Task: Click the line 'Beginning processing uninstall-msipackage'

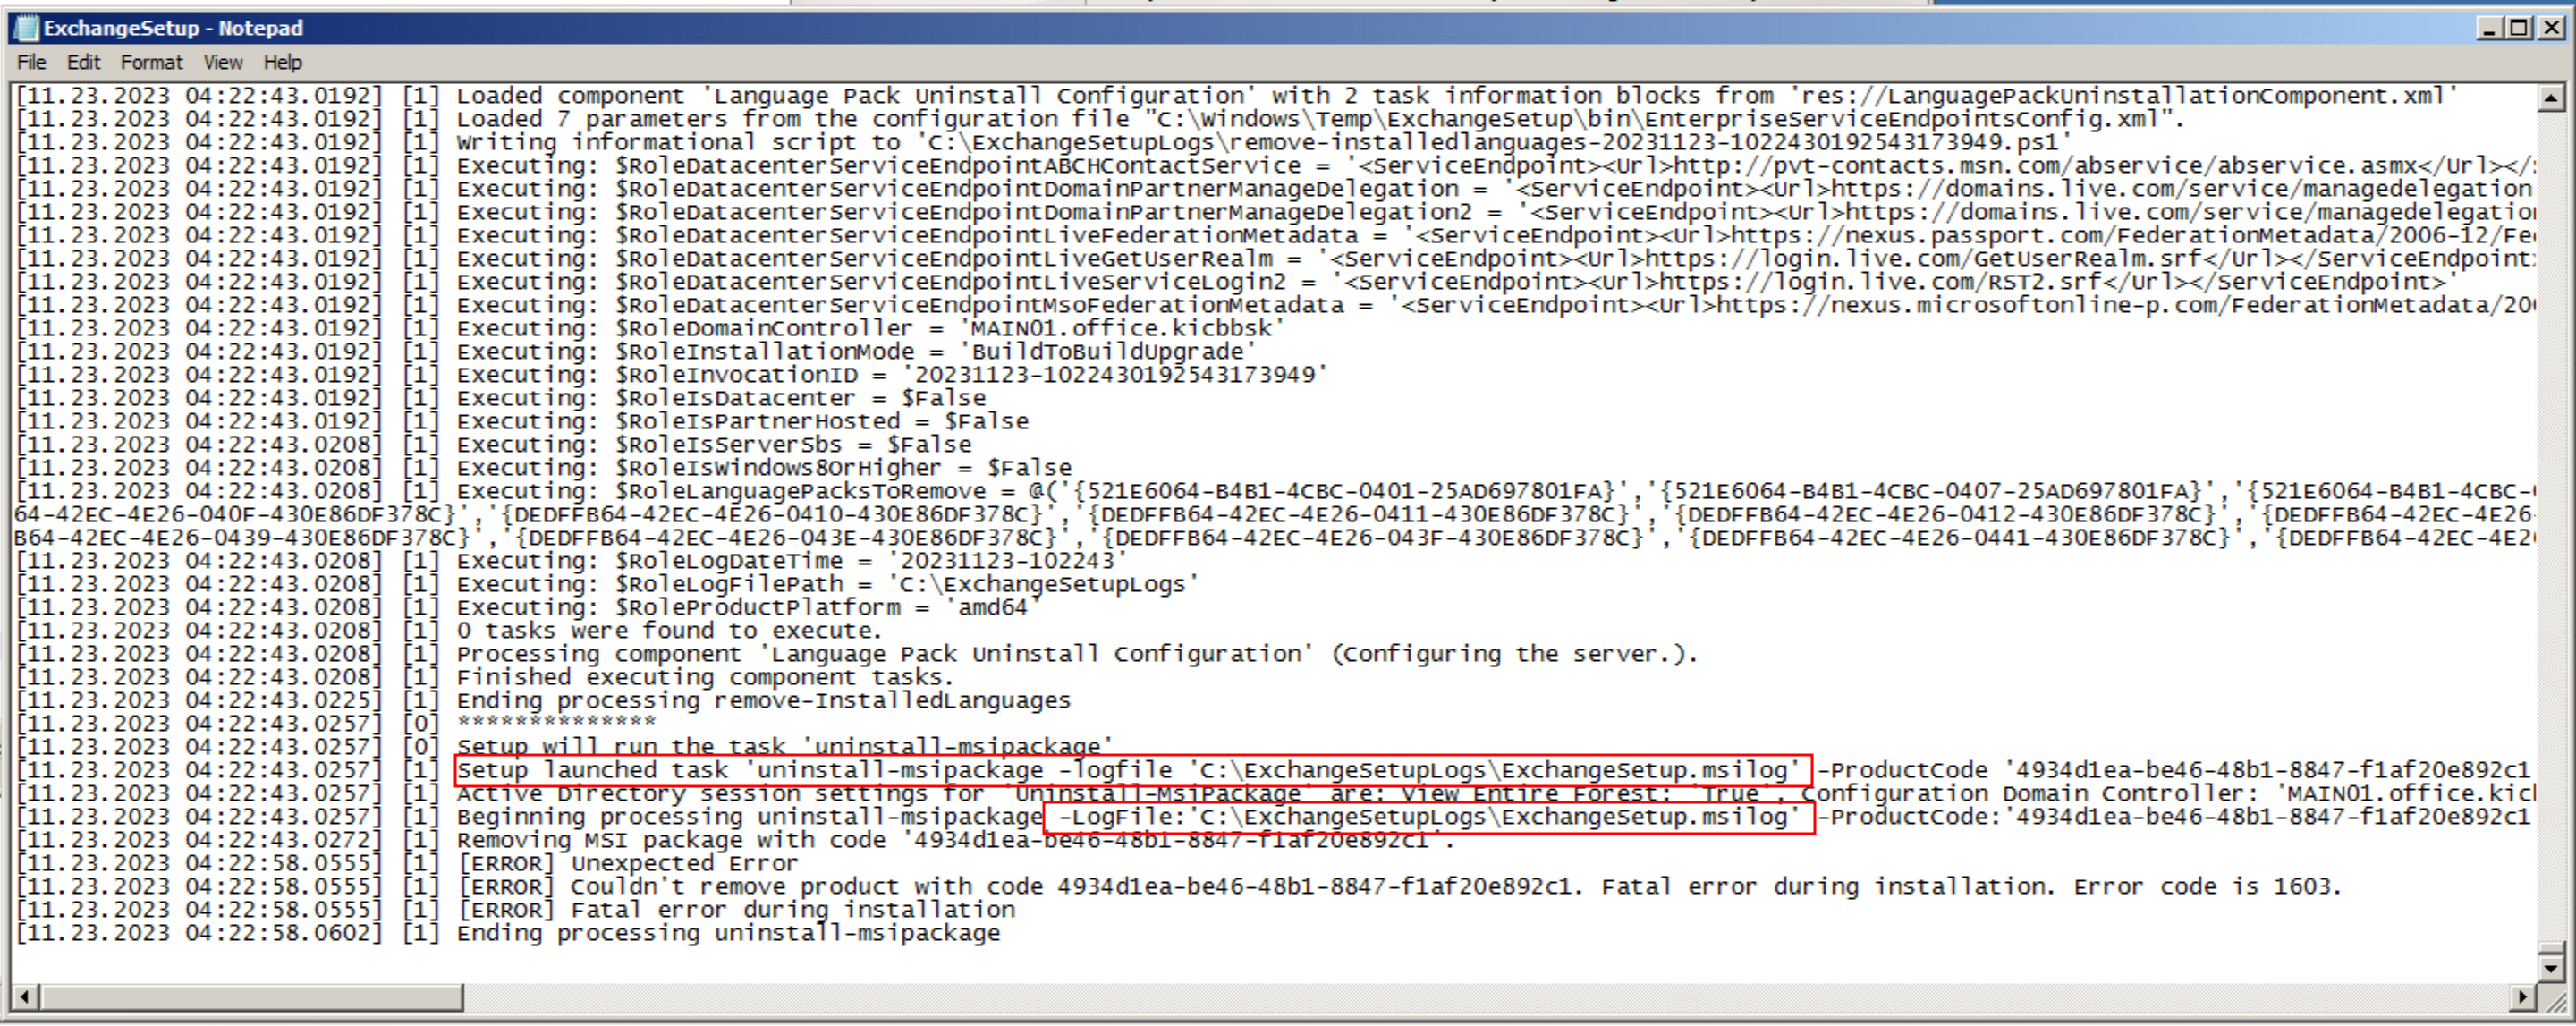Action: coord(1275,816)
